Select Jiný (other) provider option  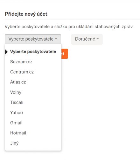(x=33, y=143)
